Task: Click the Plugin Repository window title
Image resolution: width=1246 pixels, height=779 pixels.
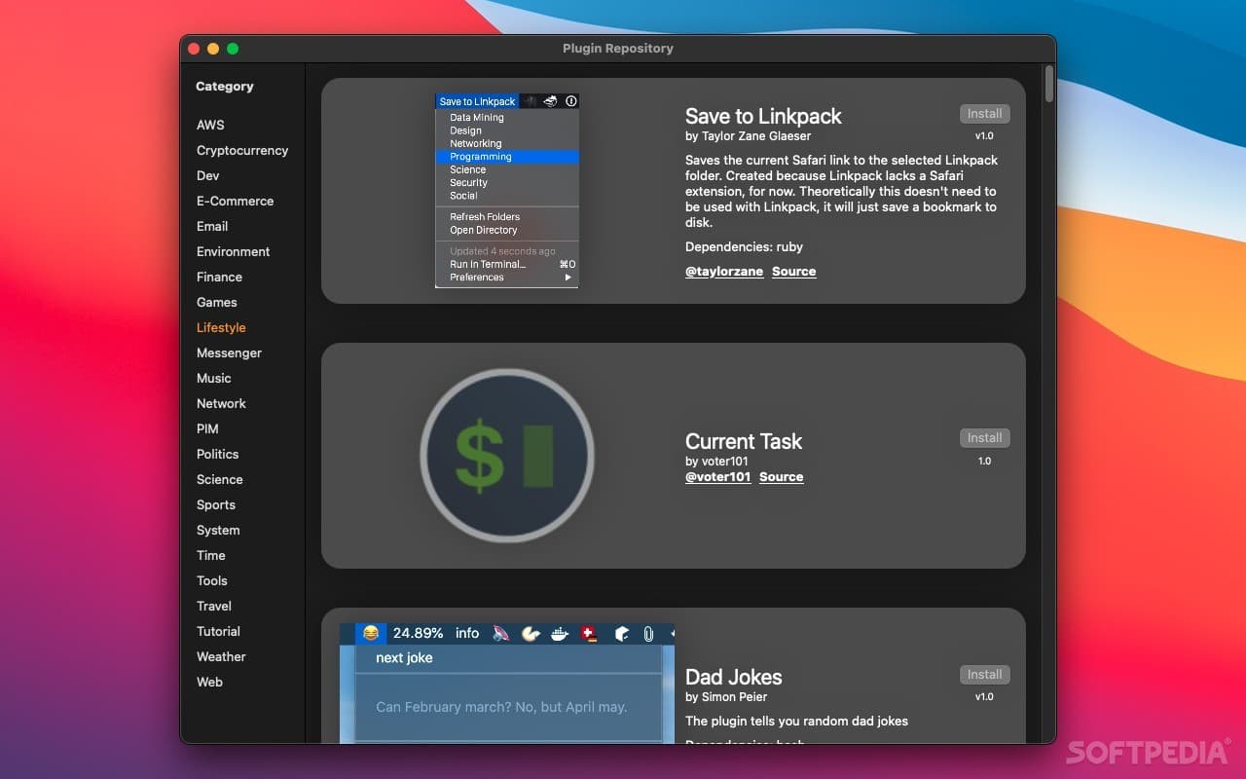Action: pyautogui.click(x=618, y=49)
